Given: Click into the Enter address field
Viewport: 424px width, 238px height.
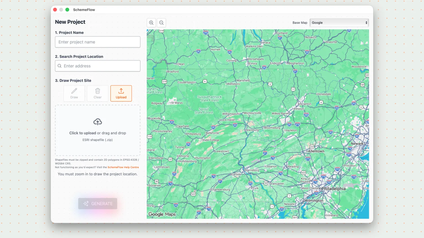Looking at the screenshot, I should pos(98,66).
